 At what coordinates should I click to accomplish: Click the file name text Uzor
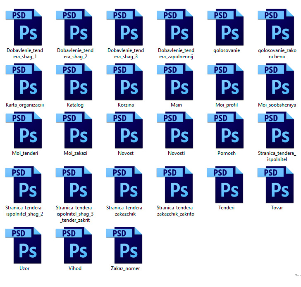(x=24, y=268)
